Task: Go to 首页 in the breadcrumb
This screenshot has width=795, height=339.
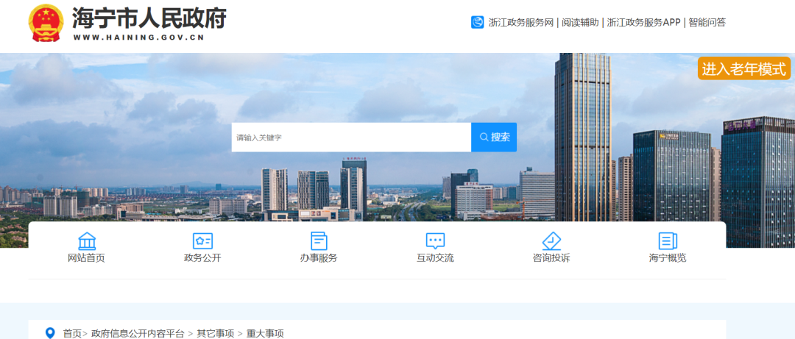Action: (x=72, y=333)
